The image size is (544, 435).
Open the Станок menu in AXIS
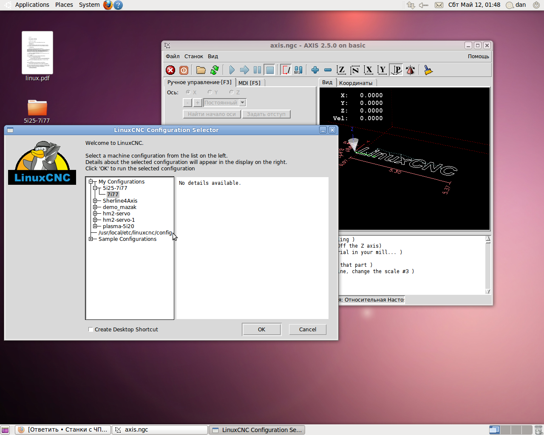[194, 56]
